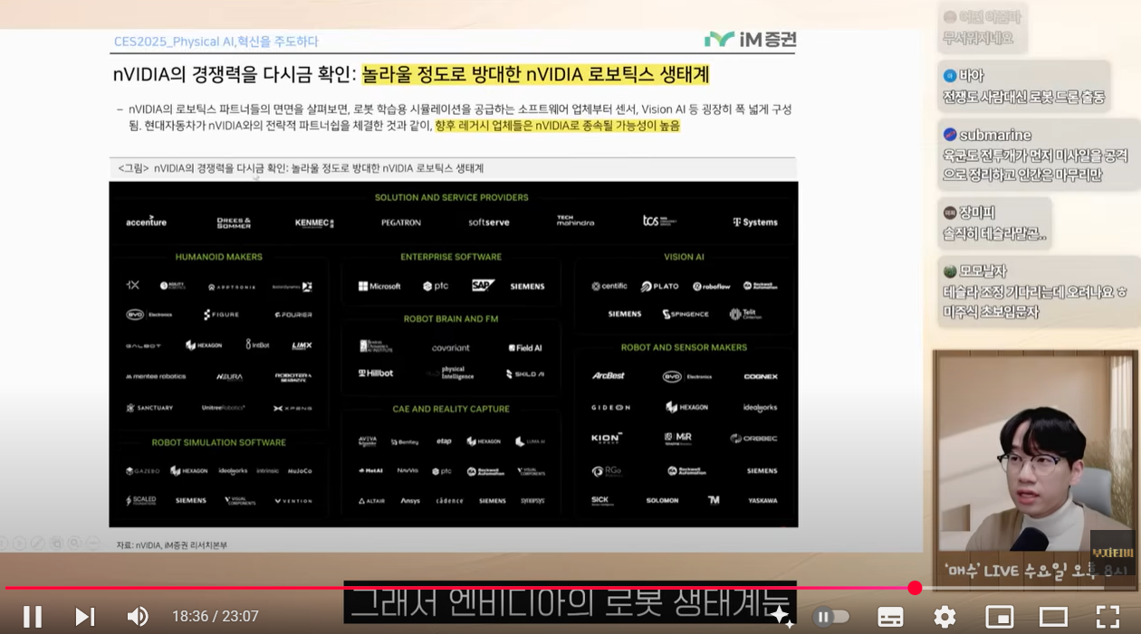Viewport: 1141px width, 634px height.
Task: Click the ENTERPRISE SOFTWARE heading
Action: tap(451, 257)
